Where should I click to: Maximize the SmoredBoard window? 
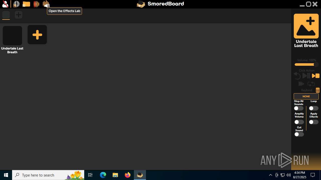[x=309, y=4]
